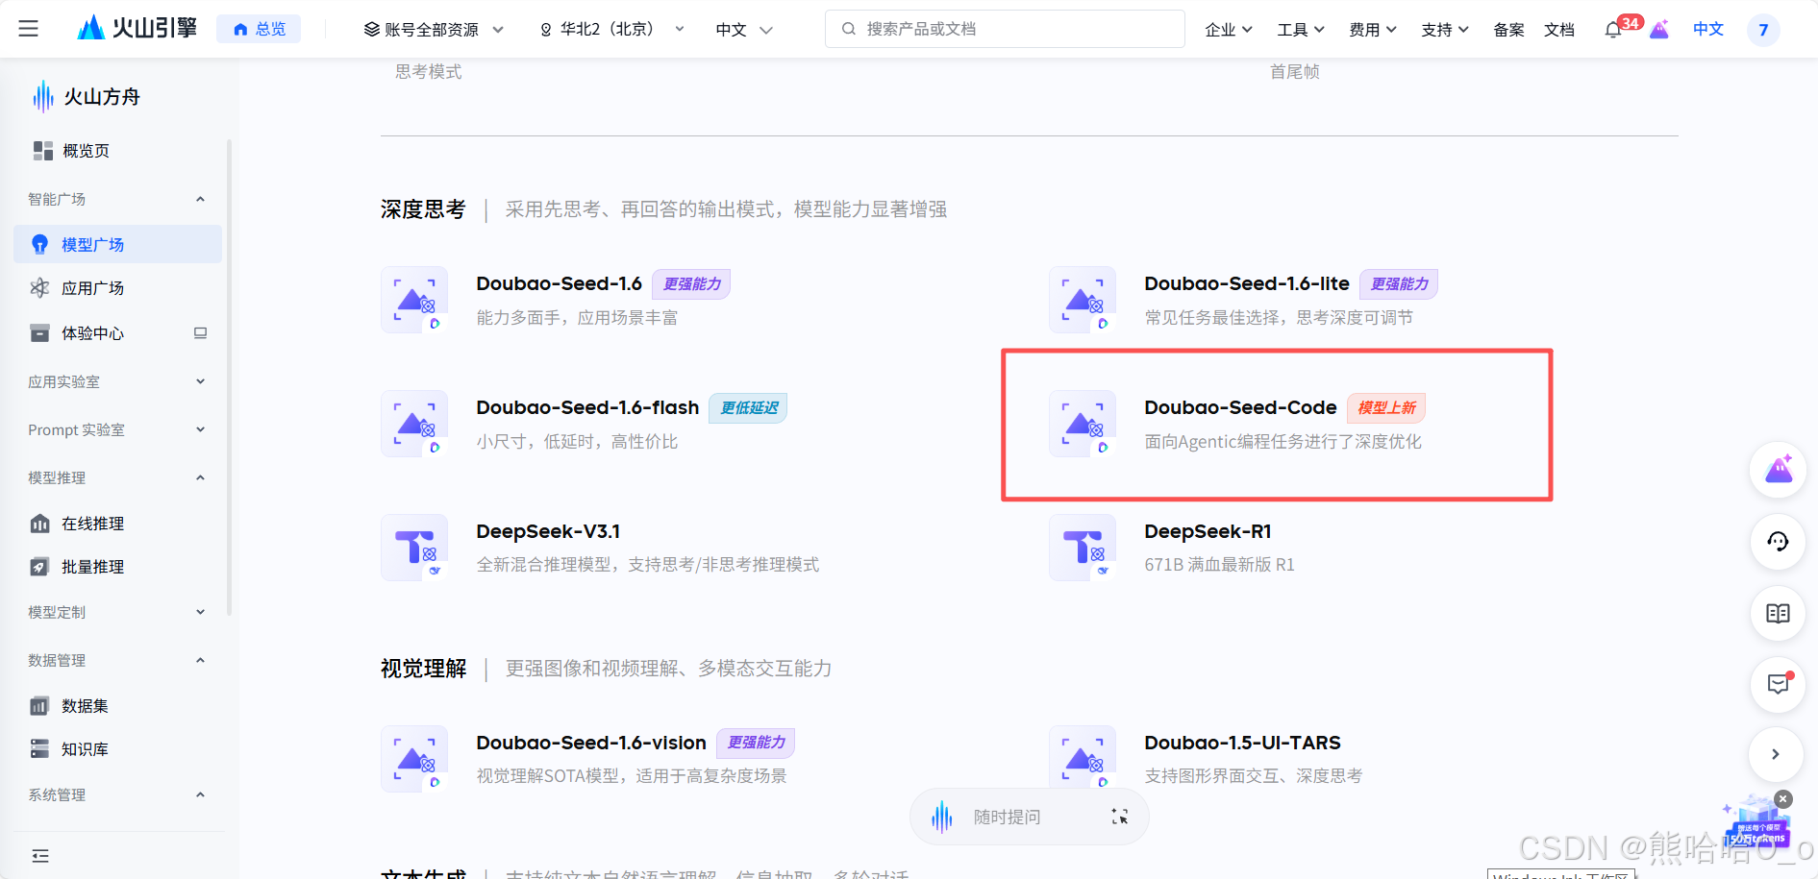Open the notification bell with 34 badge
The height and width of the screenshot is (879, 1818).
(1615, 29)
